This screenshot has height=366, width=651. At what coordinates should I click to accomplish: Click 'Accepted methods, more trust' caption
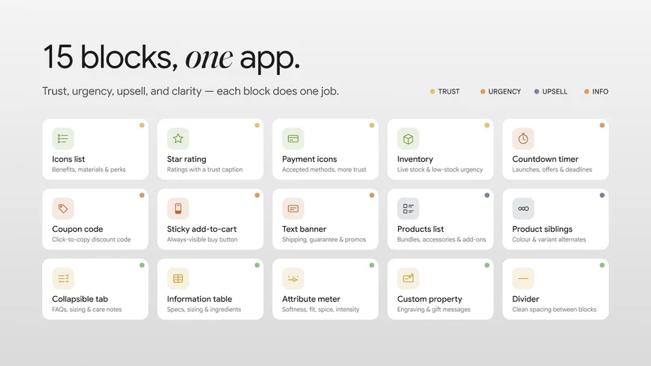tap(324, 169)
